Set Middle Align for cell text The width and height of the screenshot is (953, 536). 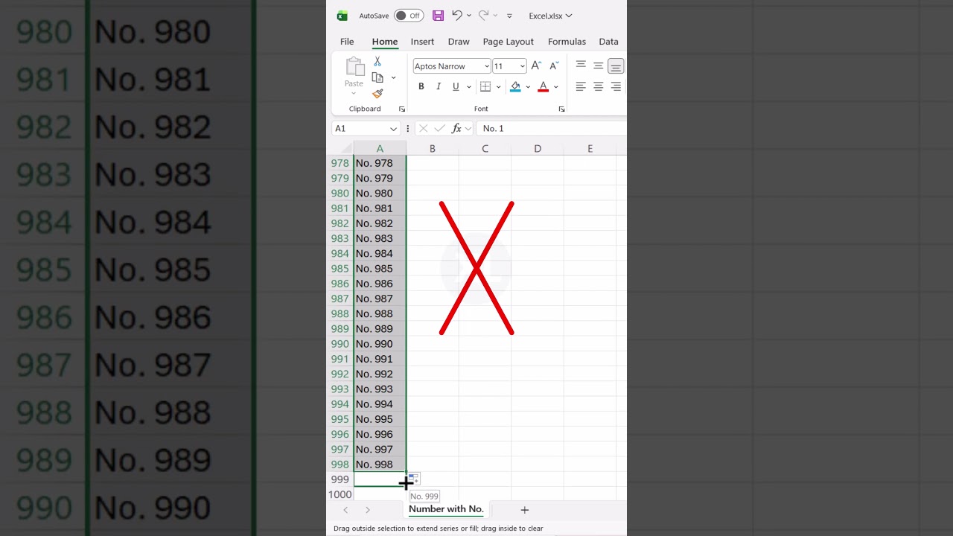599,66
